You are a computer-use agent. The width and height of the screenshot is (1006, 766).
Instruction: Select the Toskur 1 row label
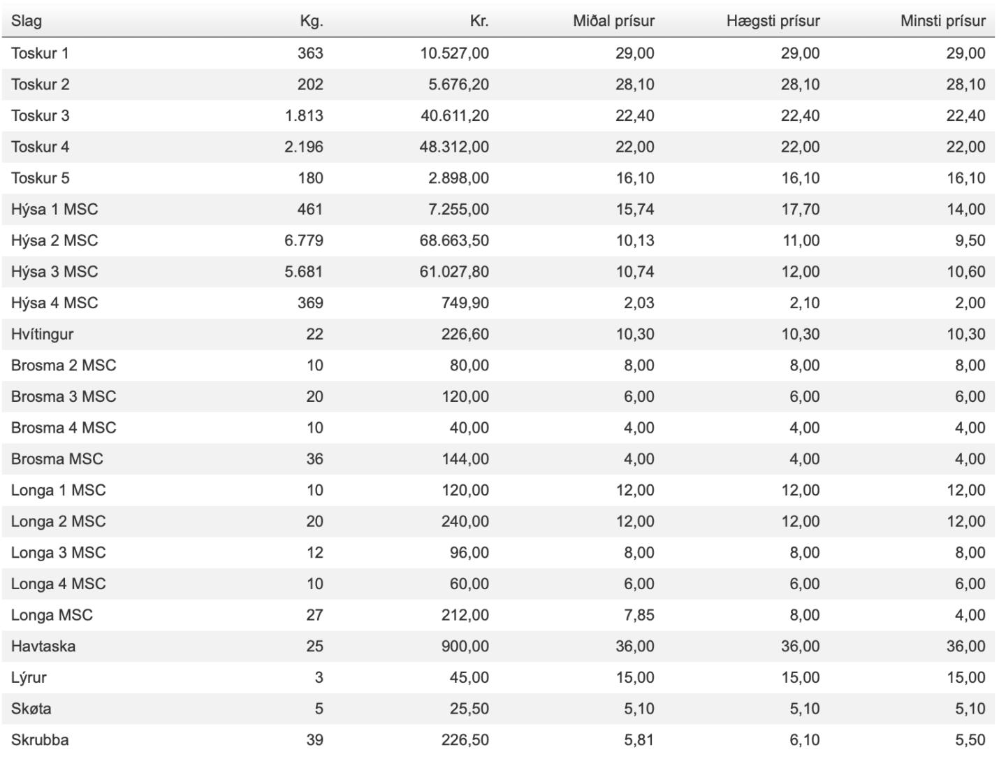pos(40,53)
